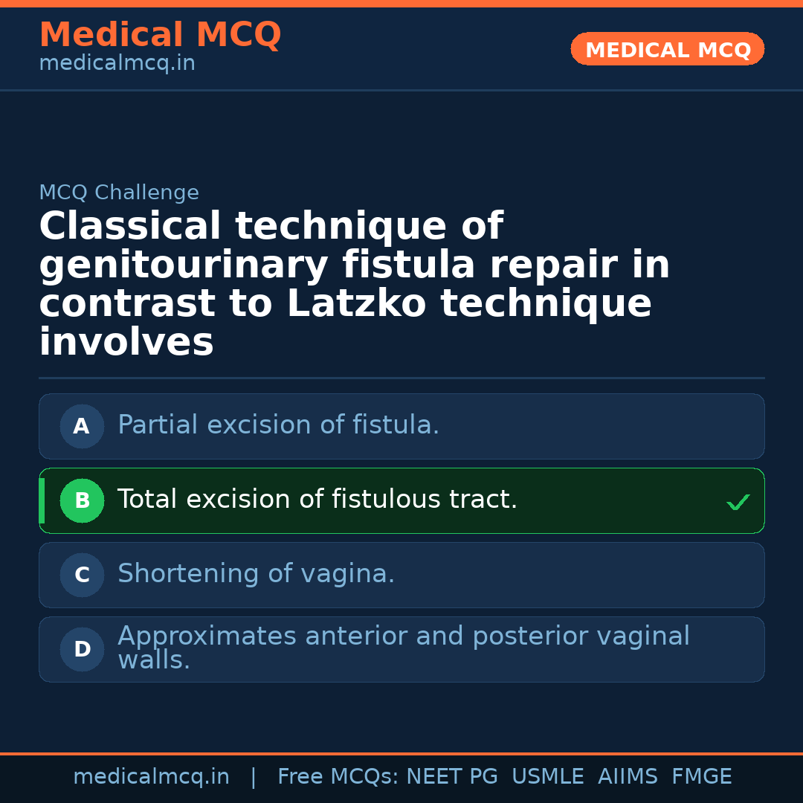Image resolution: width=803 pixels, height=803 pixels.
Task: Click the question text about Latzko technique
Action: (355, 285)
